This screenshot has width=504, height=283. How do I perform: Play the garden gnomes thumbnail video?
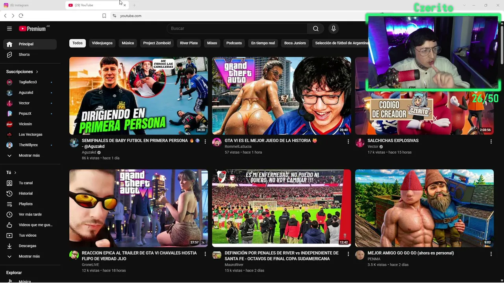tap(424, 208)
